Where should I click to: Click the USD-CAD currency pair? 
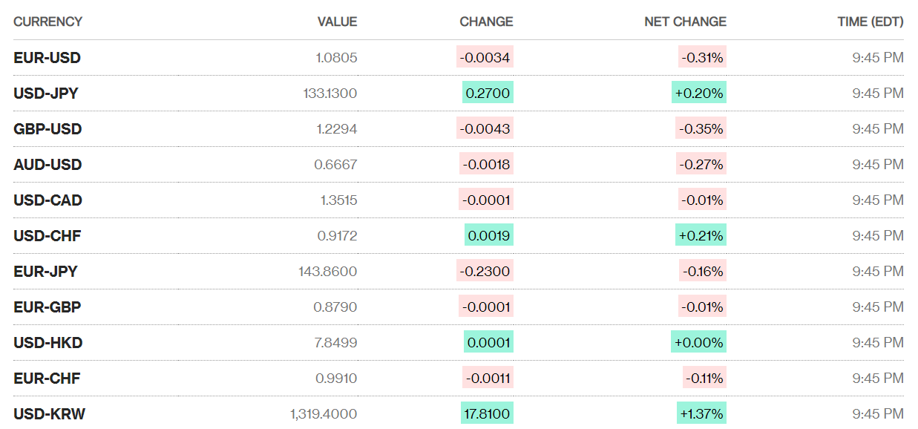point(47,200)
